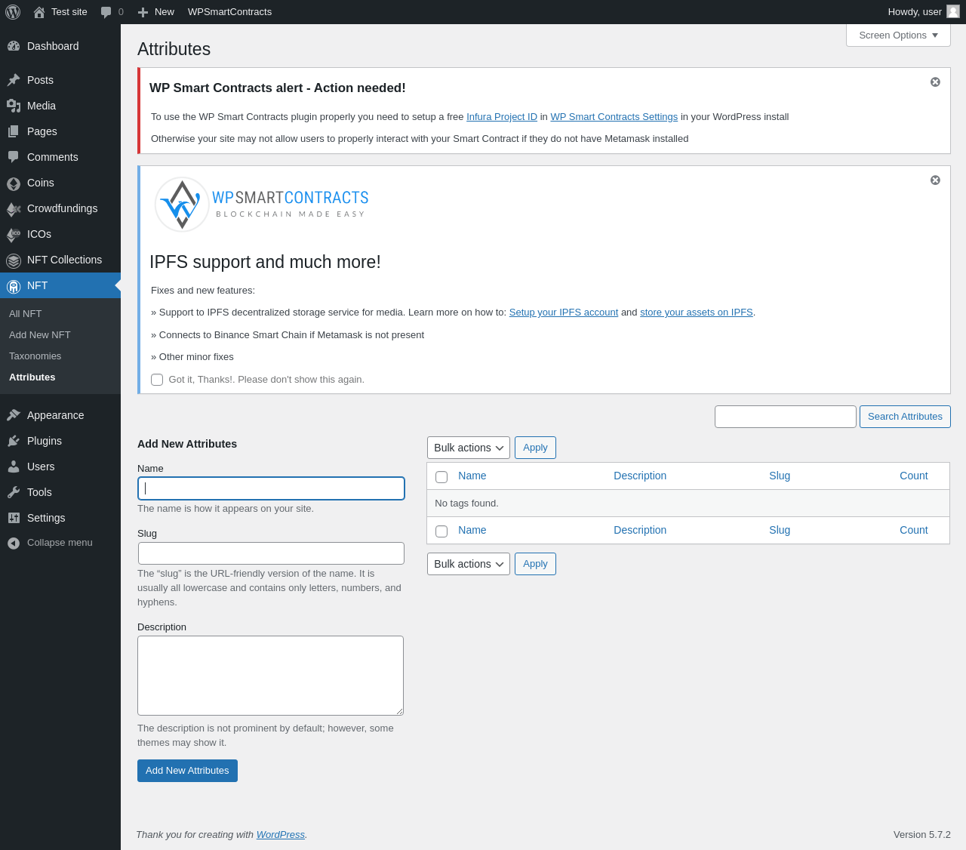This screenshot has width=966, height=850.
Task: Click the Users person icon
Action: point(14,467)
